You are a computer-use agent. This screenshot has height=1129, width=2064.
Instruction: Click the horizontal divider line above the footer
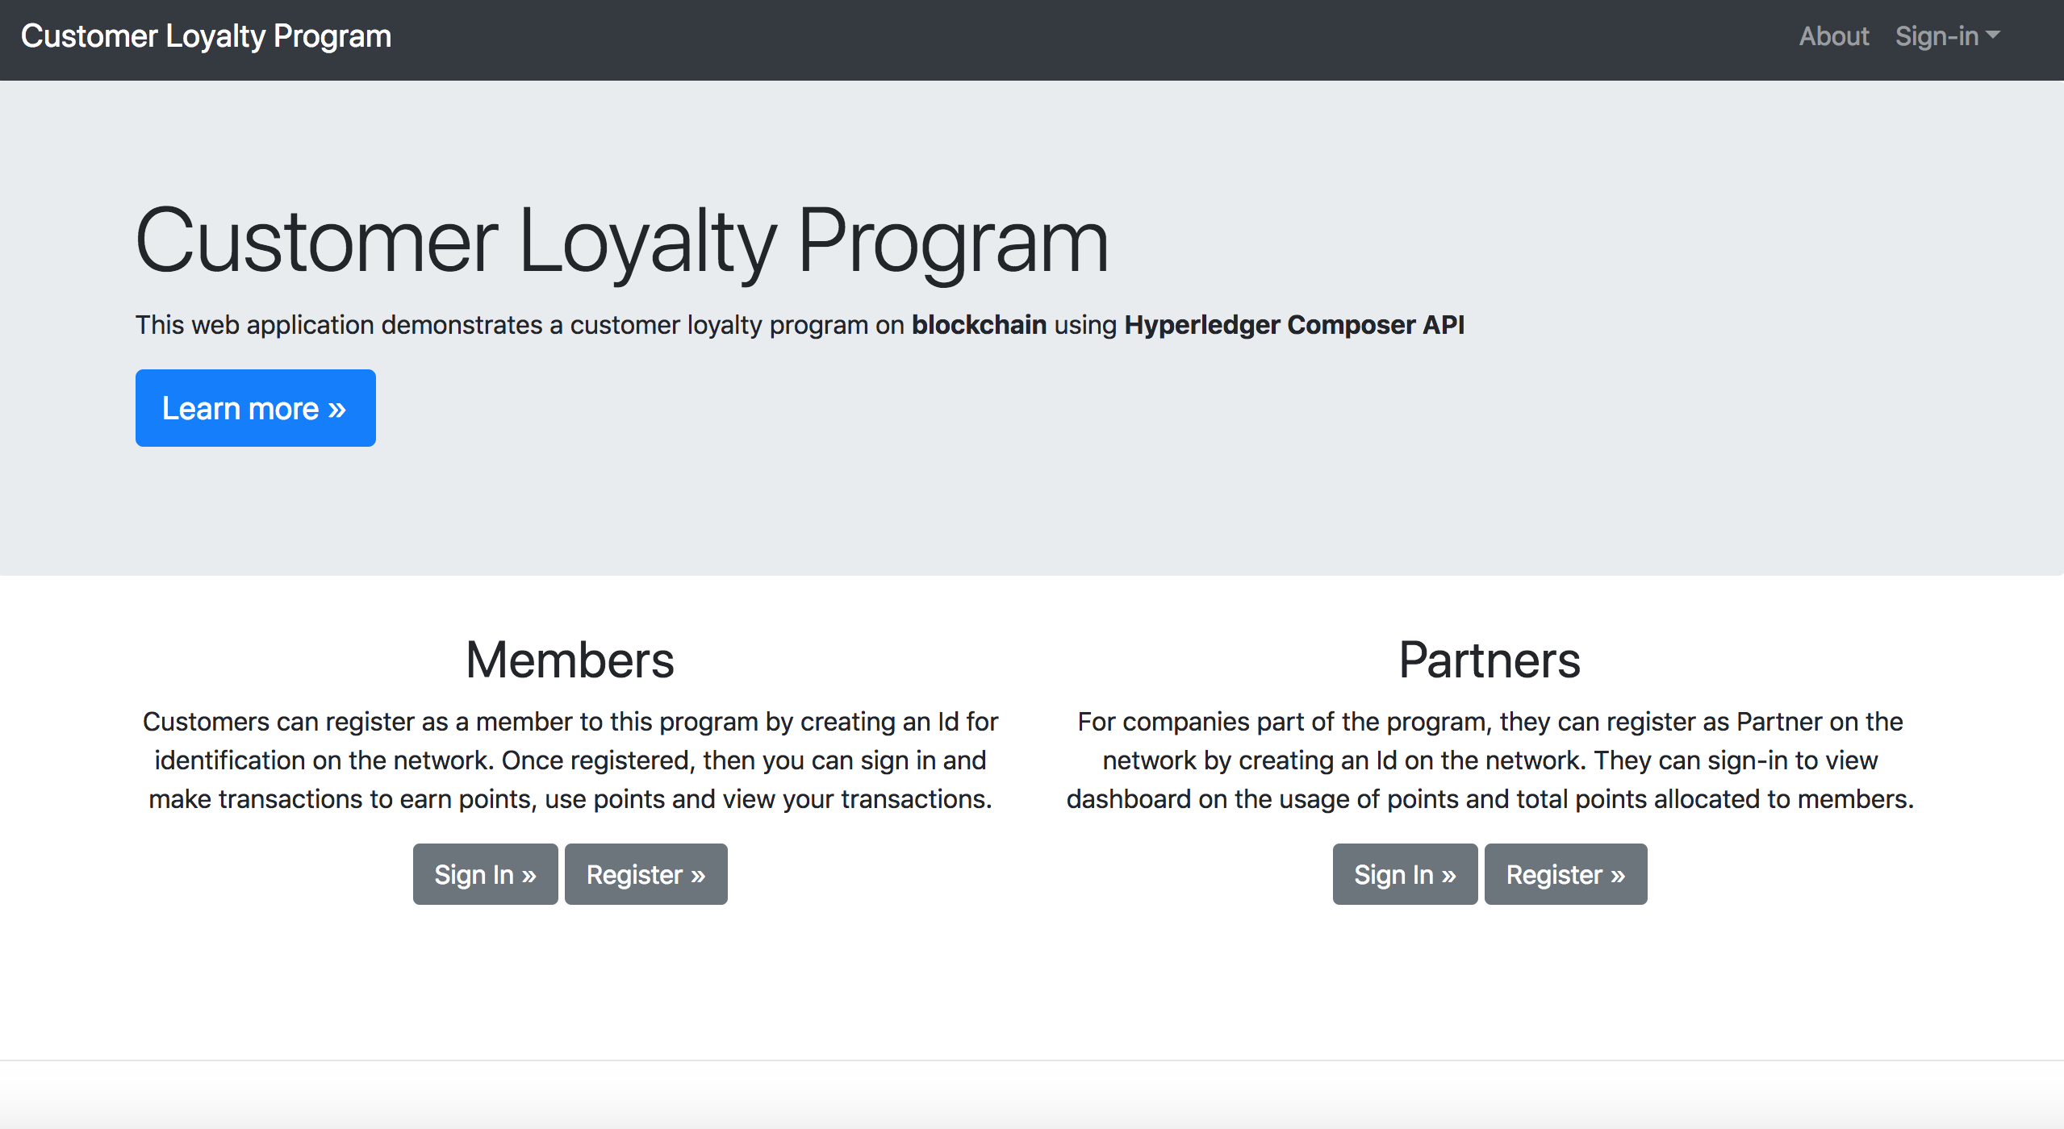[x=1032, y=1060]
